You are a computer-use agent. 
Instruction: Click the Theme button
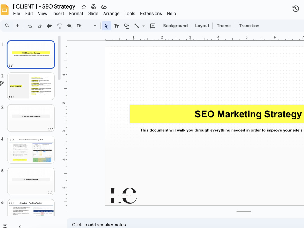(x=224, y=26)
